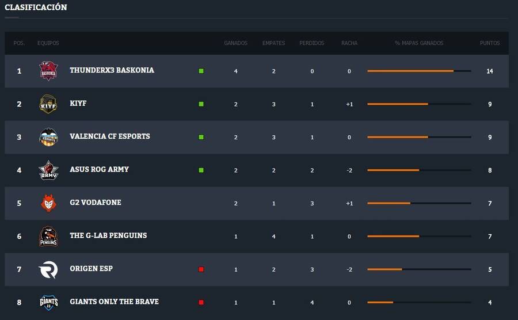The image size is (518, 320).
Task: Click position number 5 for G2 Vodafone
Action: click(x=19, y=203)
